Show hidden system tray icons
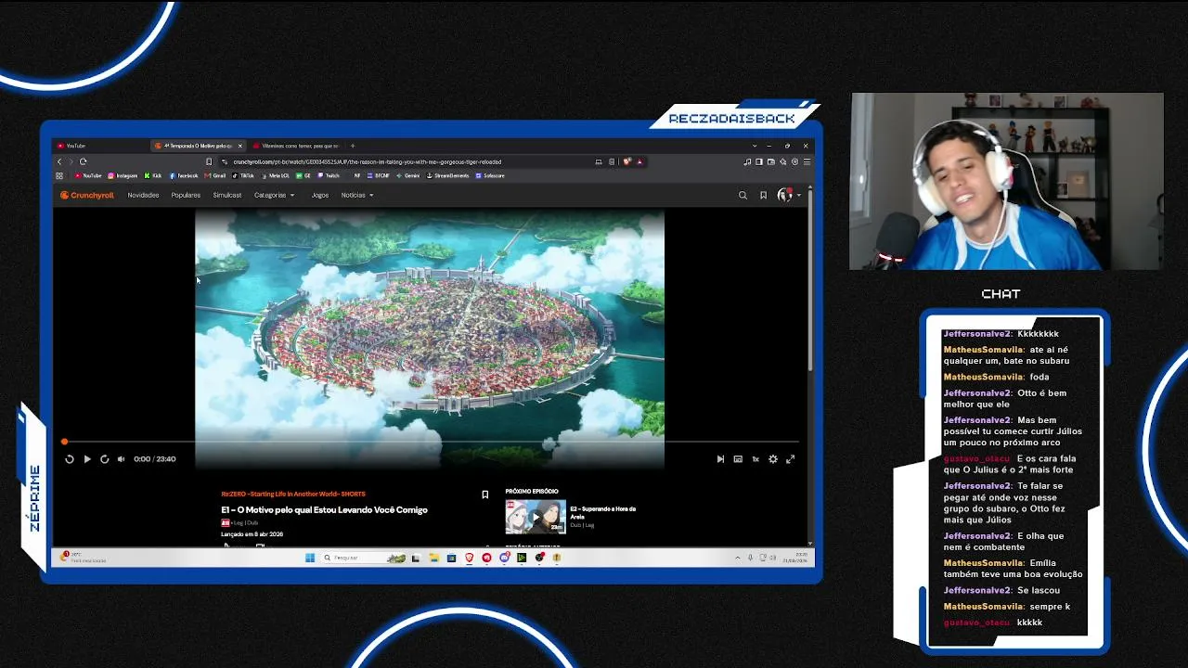 tap(738, 558)
